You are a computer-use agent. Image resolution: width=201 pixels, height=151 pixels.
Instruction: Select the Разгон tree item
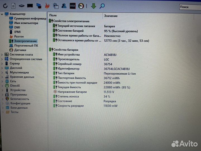(x=17, y=36)
